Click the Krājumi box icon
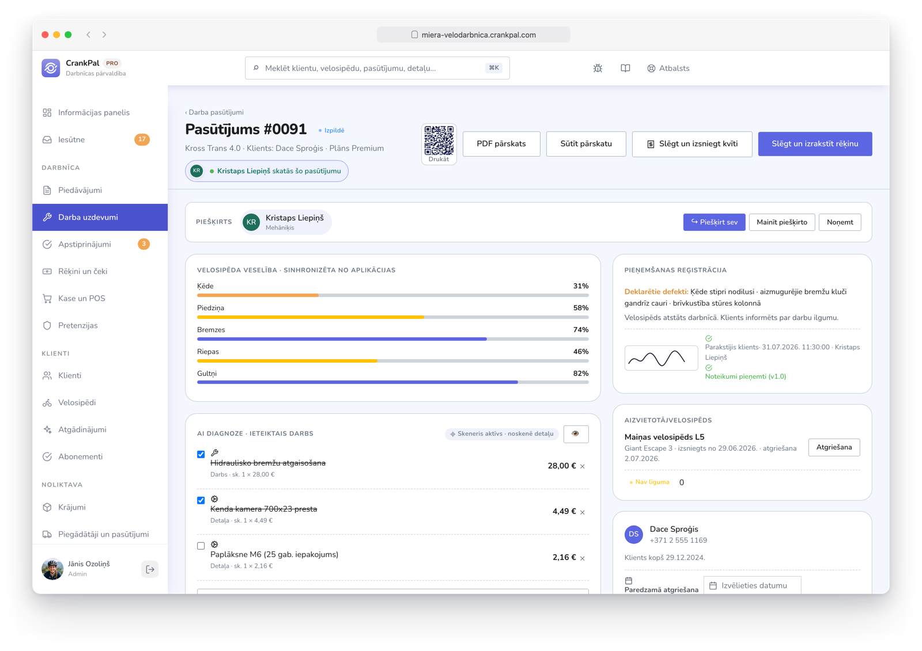Screen dimensions: 922x651 click(x=47, y=507)
